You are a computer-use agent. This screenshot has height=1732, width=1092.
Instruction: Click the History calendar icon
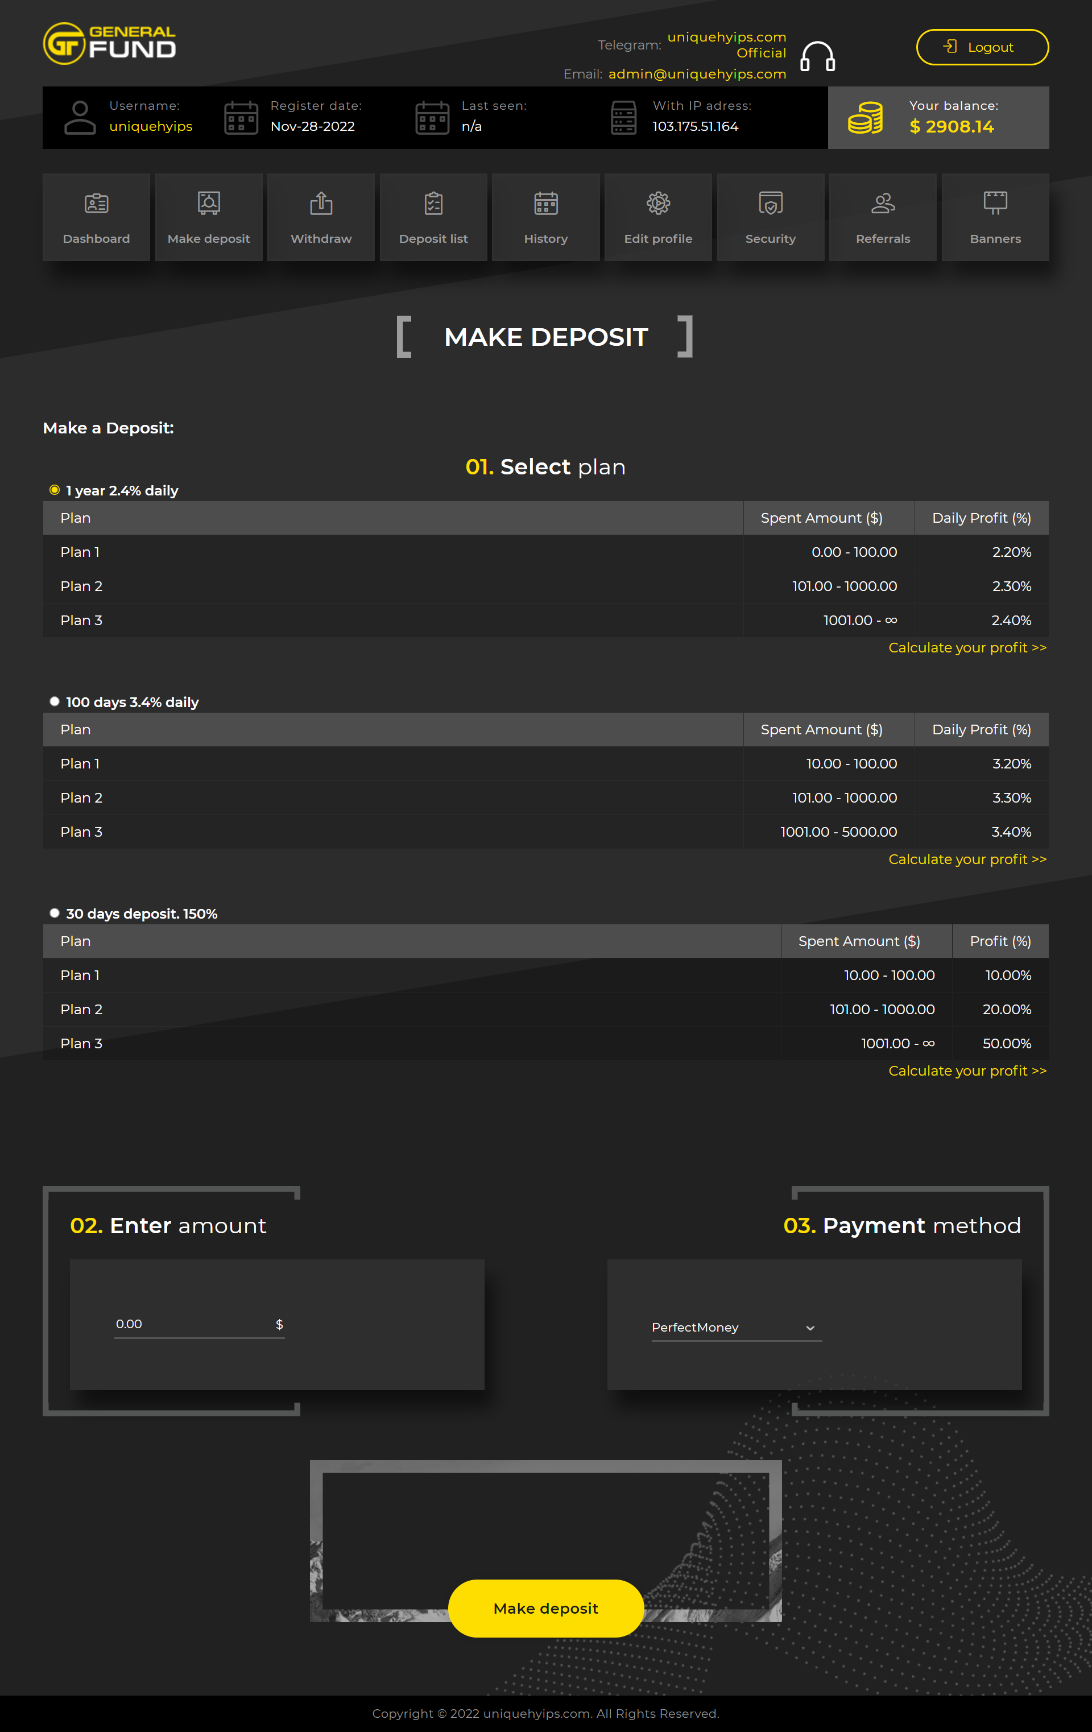coord(546,204)
